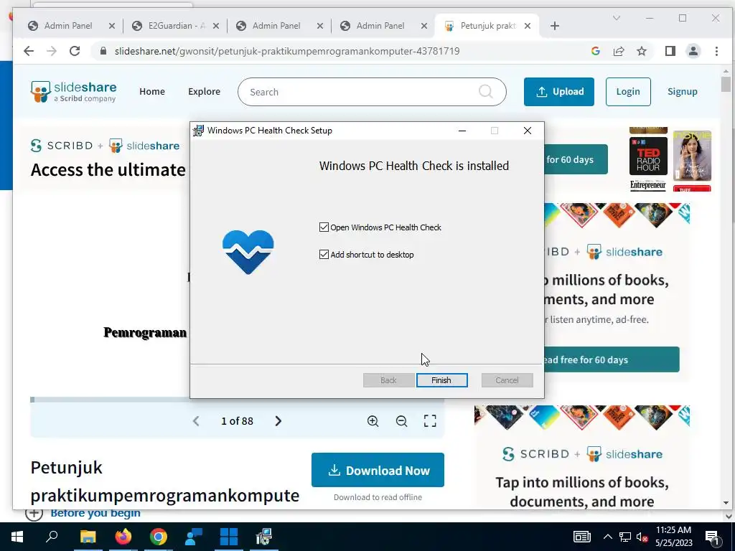This screenshot has height=551, width=735.
Task: Toggle Add shortcut to desktop checkbox
Action: tap(324, 255)
